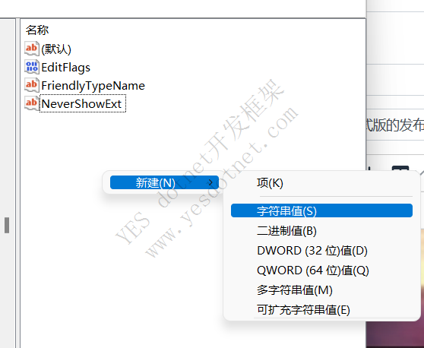
Task: Select the (默认) value name
Action: click(56, 49)
